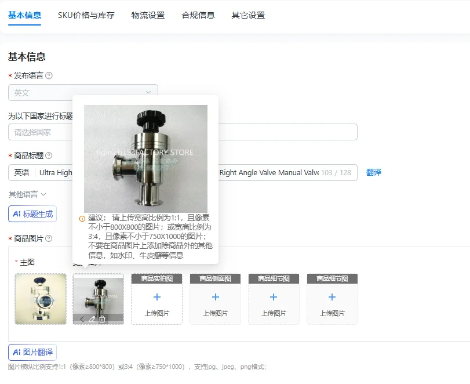Select the first main image thumbnail
The width and height of the screenshot is (470, 384).
pyautogui.click(x=41, y=299)
